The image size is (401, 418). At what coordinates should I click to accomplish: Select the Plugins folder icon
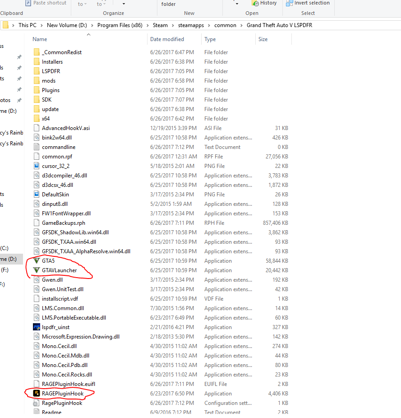coord(37,90)
